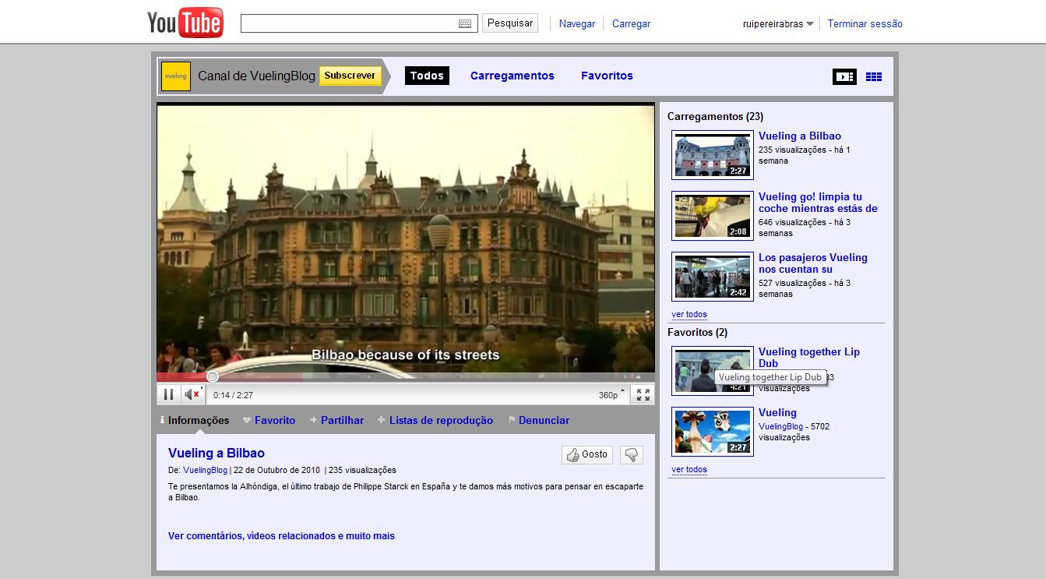The height and width of the screenshot is (579, 1046).
Task: Select the Carregamentos tab
Action: 512,76
